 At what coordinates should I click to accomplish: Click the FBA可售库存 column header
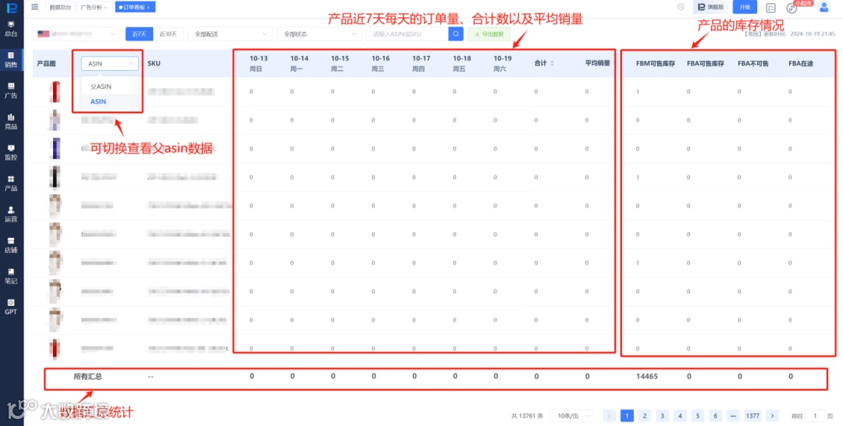[x=706, y=63]
